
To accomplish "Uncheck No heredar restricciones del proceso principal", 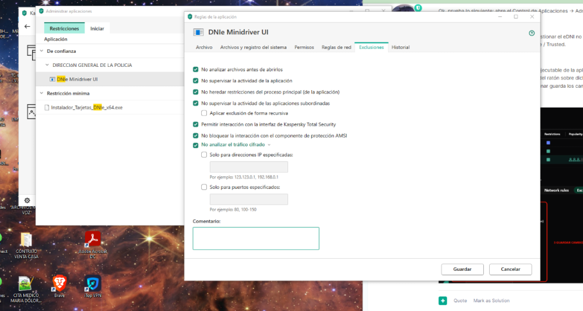I will pos(195,92).
